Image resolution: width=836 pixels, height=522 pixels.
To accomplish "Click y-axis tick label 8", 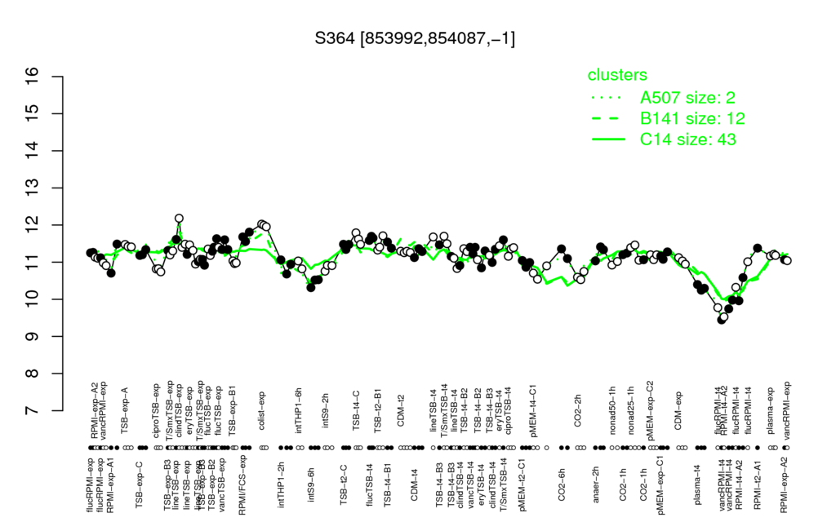I will tap(33, 374).
